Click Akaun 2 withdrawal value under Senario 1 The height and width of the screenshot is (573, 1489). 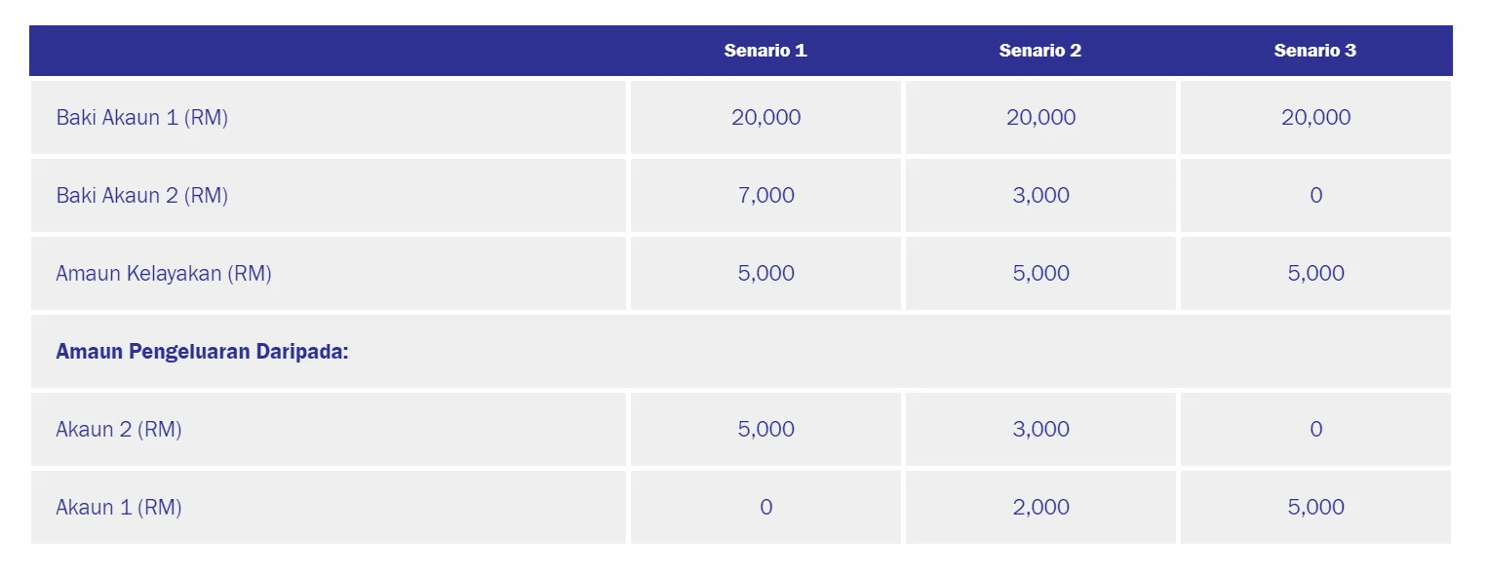(765, 430)
